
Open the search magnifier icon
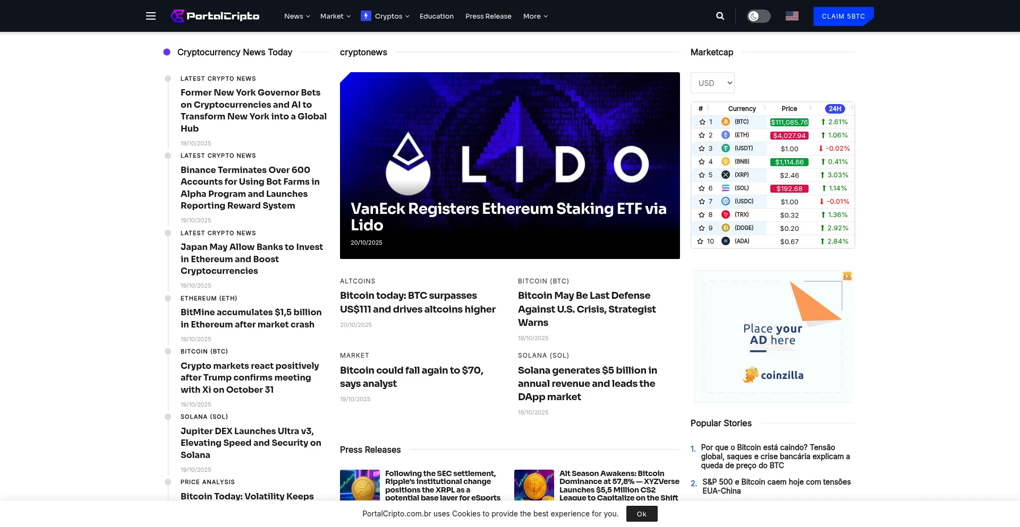coord(720,16)
